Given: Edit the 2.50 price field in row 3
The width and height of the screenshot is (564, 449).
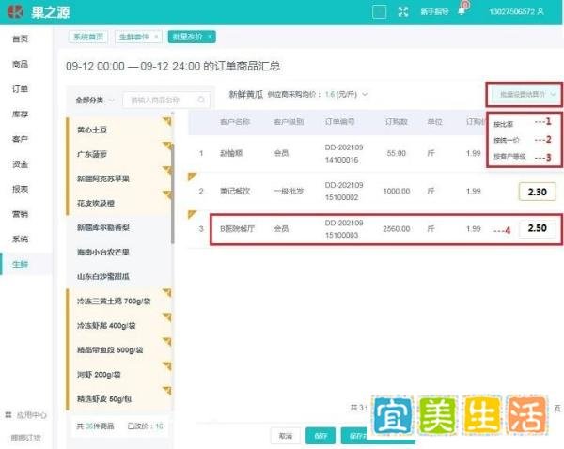Looking at the screenshot, I should [x=538, y=228].
